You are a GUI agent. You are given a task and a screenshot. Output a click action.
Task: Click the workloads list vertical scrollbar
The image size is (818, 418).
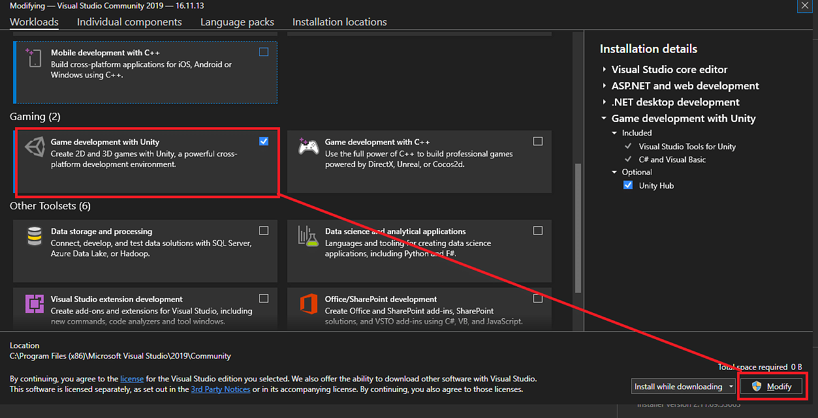pos(577,228)
